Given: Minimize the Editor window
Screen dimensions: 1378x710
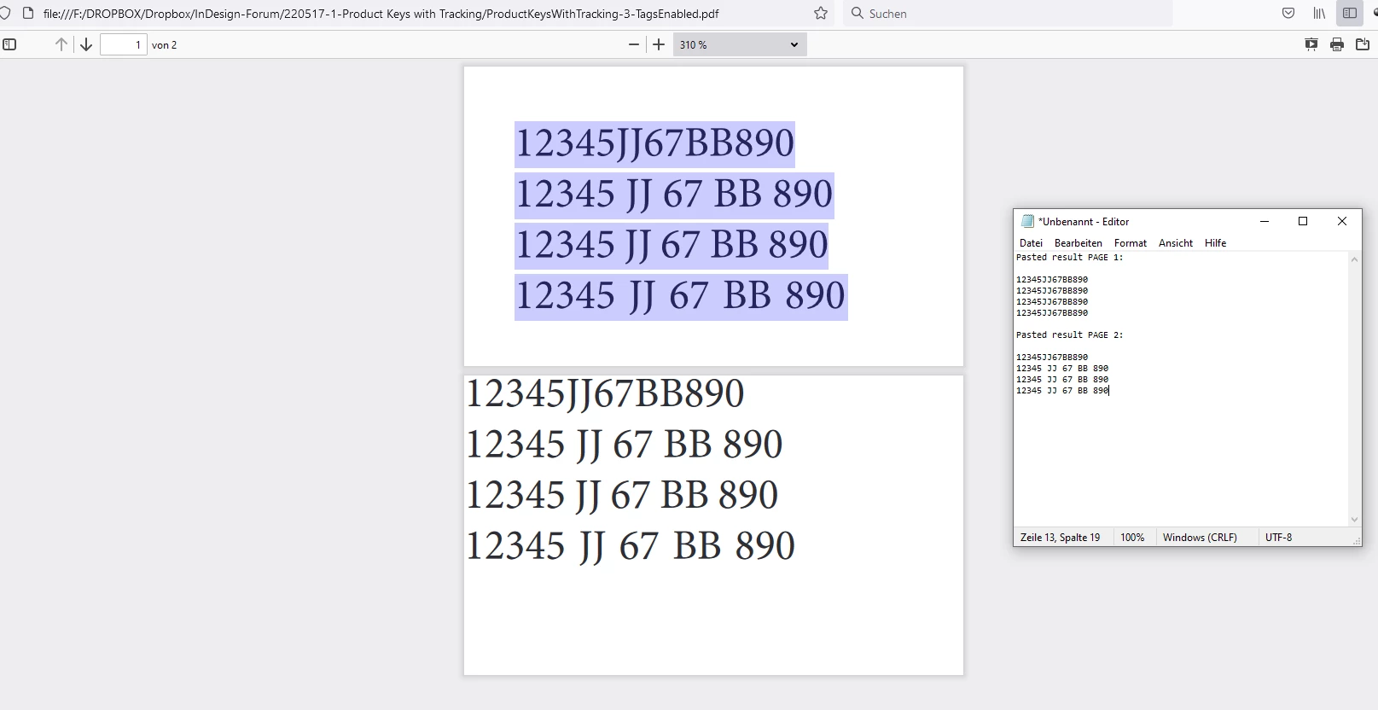Looking at the screenshot, I should (1265, 221).
